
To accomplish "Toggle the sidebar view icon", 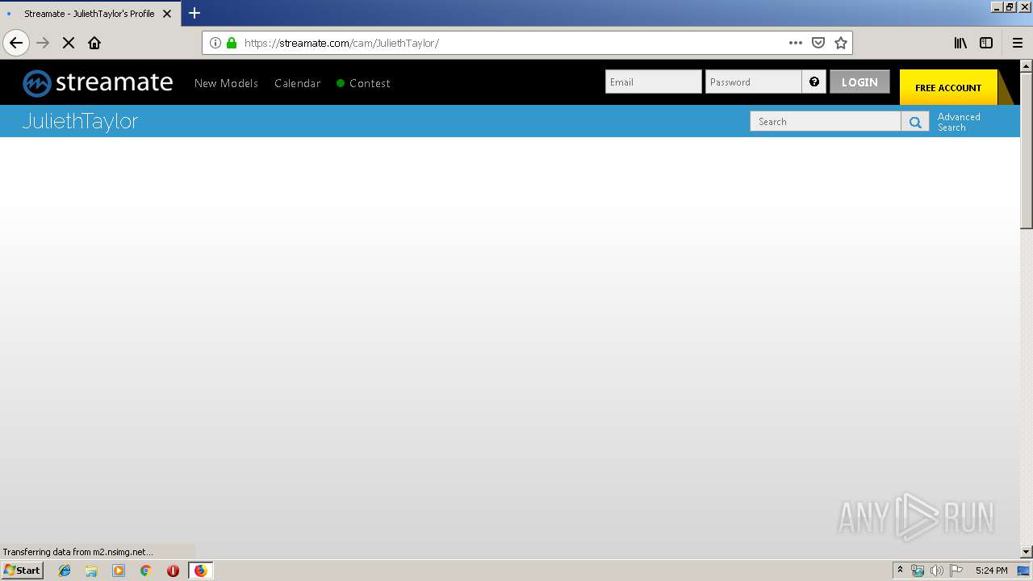I will pos(986,43).
